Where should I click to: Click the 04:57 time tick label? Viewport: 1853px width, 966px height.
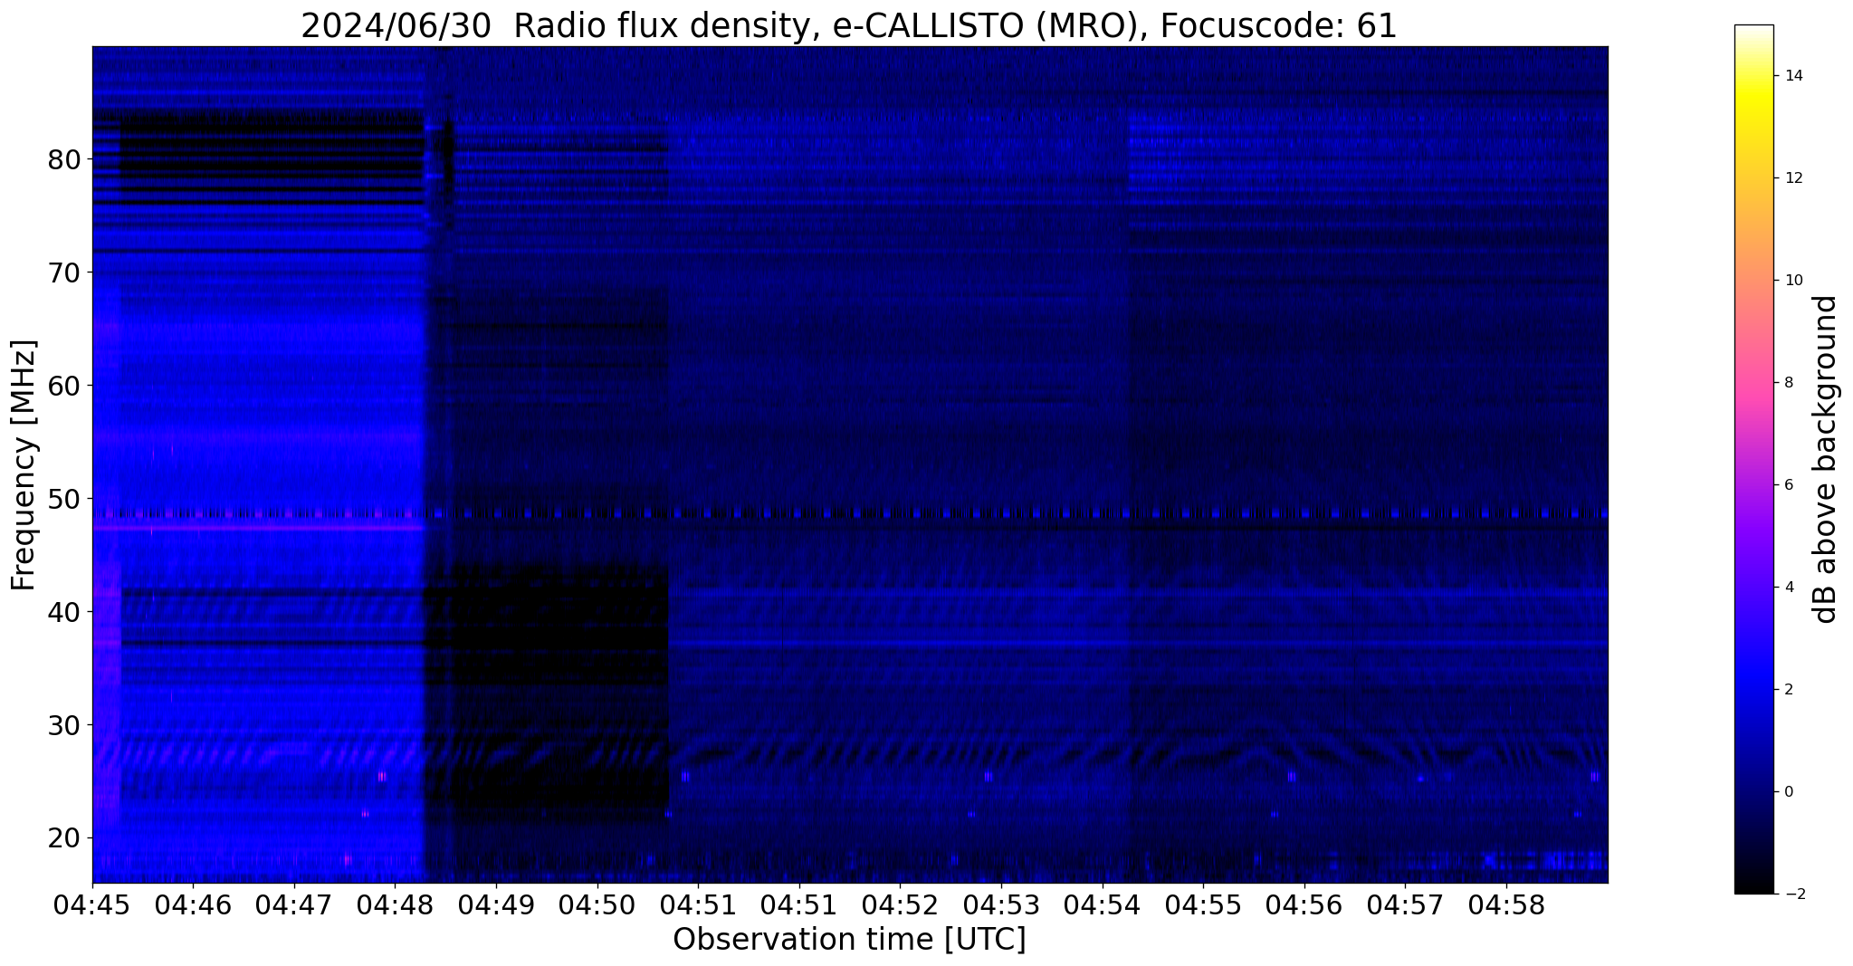pos(1405,905)
